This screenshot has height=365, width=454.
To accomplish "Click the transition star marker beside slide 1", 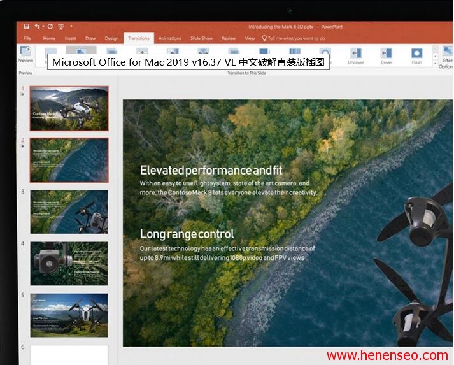I will click(22, 94).
